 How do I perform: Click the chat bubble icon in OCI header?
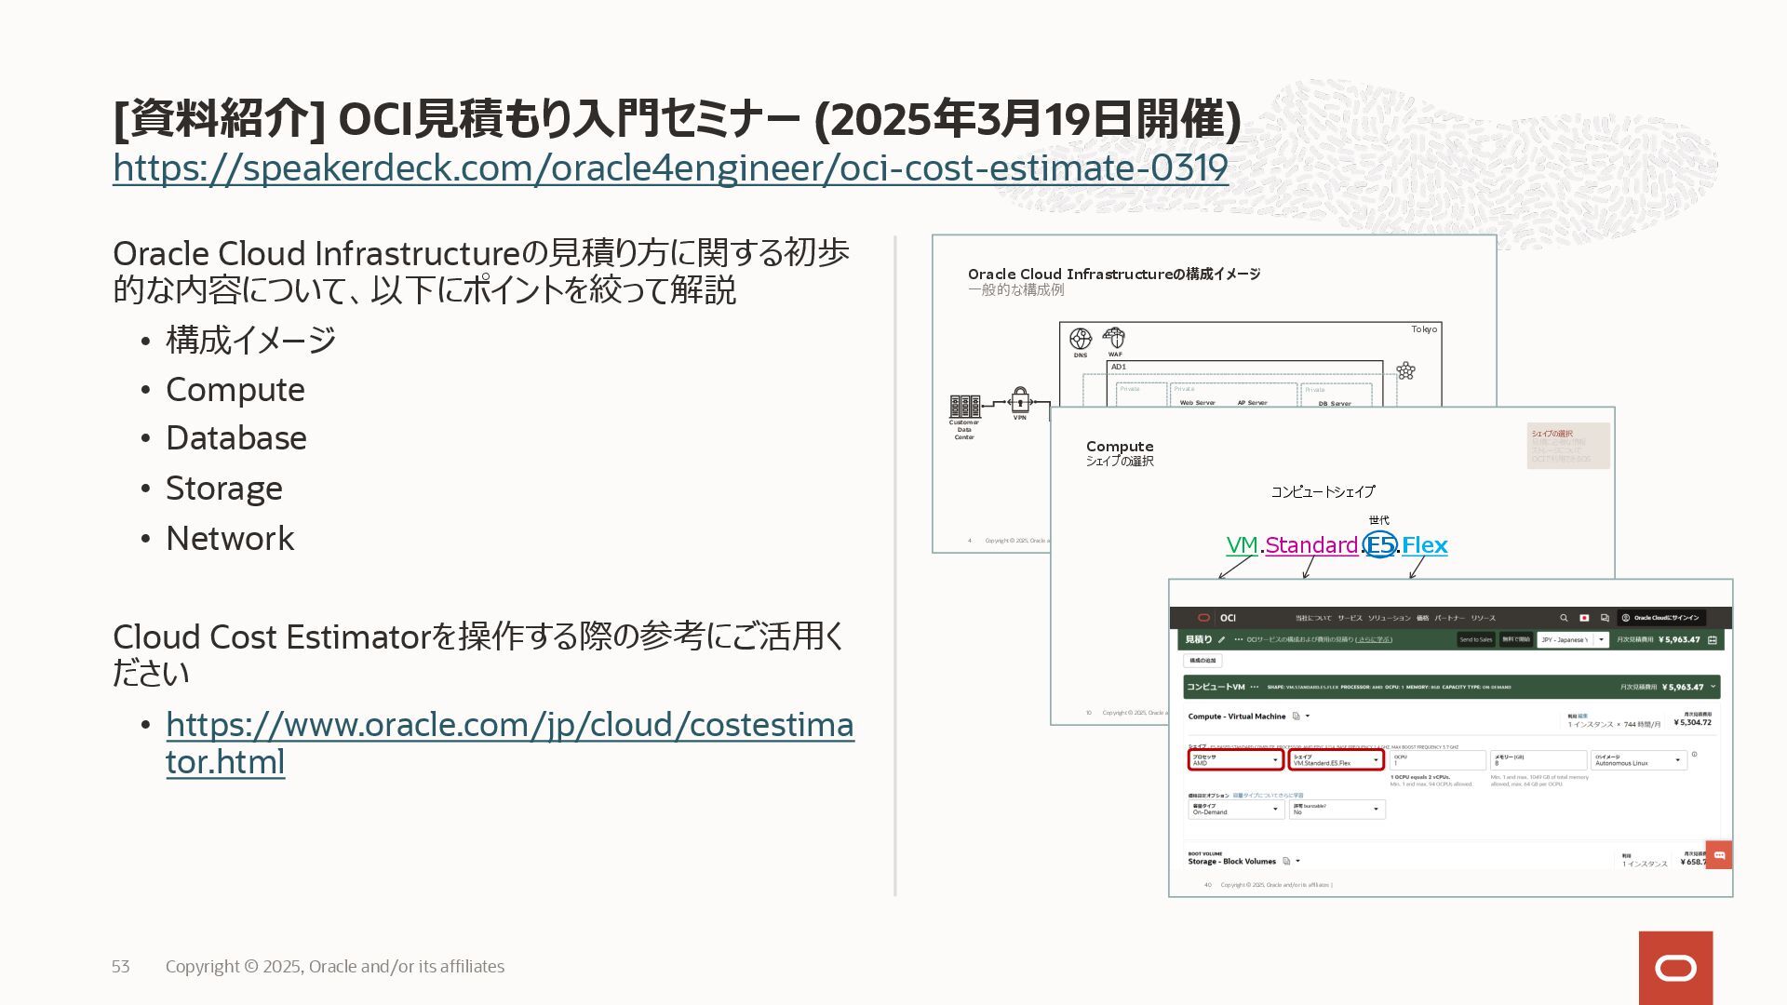pos(1605,618)
